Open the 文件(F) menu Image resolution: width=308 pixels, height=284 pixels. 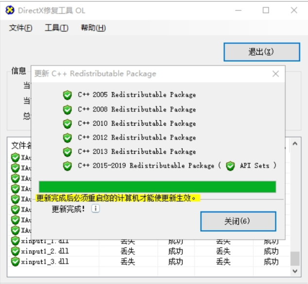[20, 28]
